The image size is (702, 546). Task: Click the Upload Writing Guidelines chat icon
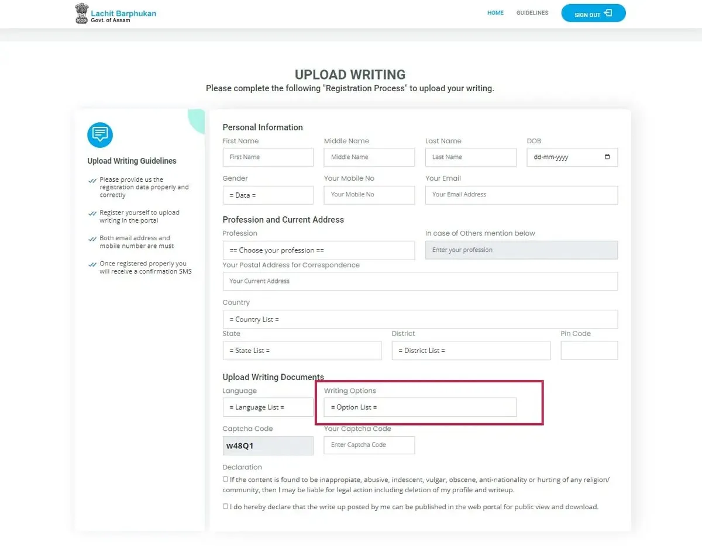(x=100, y=135)
